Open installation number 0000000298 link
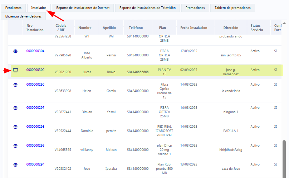 [x=35, y=127]
